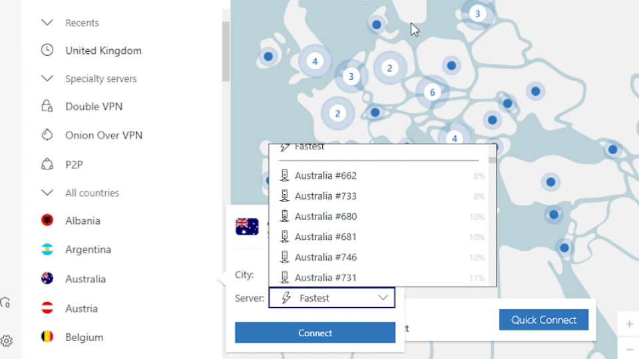Click the Quick Connect button

click(544, 320)
